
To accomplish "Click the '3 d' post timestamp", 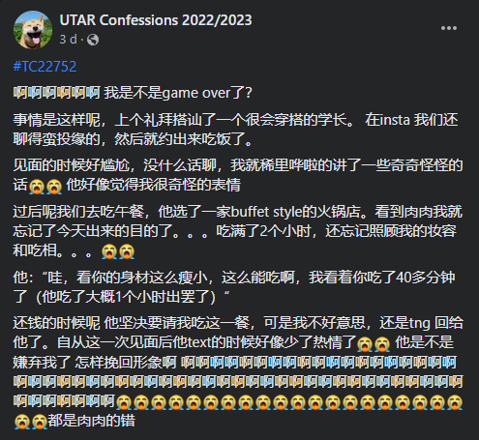I will click(68, 40).
